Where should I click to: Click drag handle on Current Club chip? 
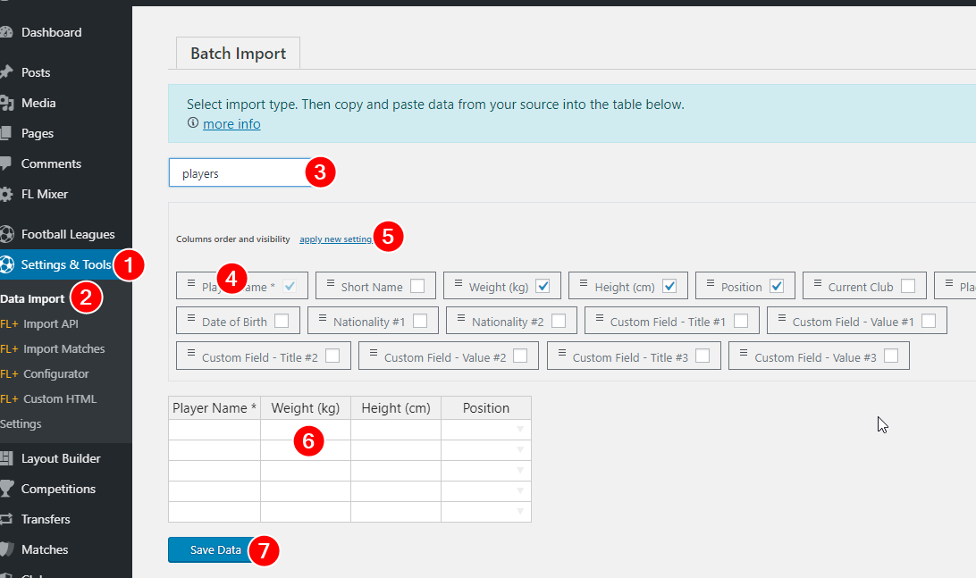click(818, 282)
